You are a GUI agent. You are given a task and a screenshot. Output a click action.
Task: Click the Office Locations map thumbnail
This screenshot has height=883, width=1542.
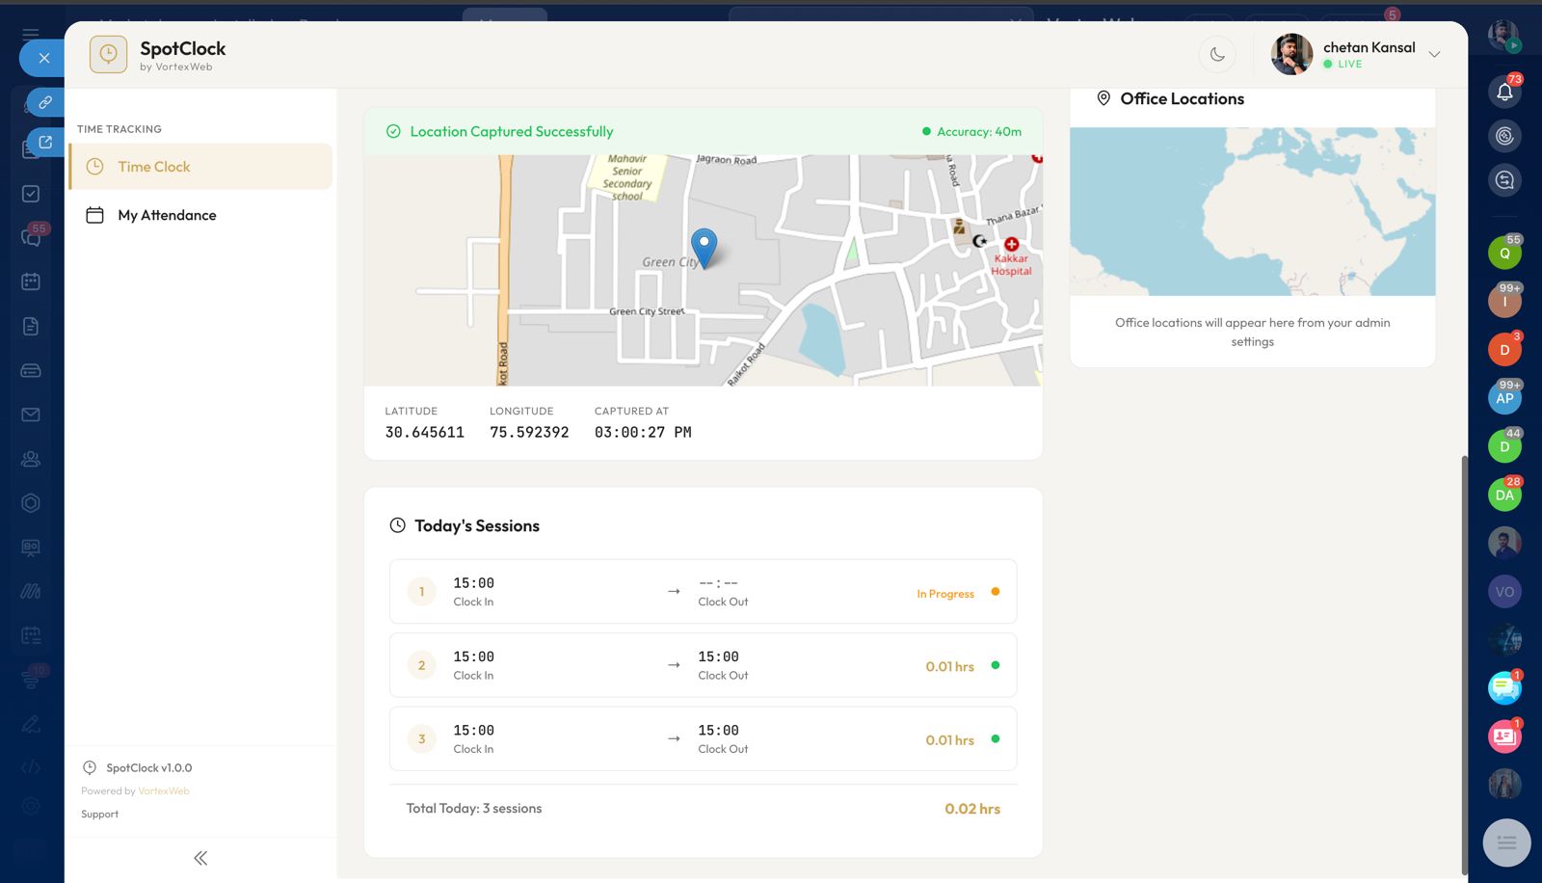[1252, 212]
